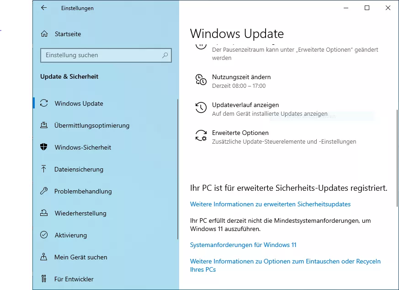
Task: Open Übermittlungsoptimierung icon in sidebar
Action: point(44,125)
